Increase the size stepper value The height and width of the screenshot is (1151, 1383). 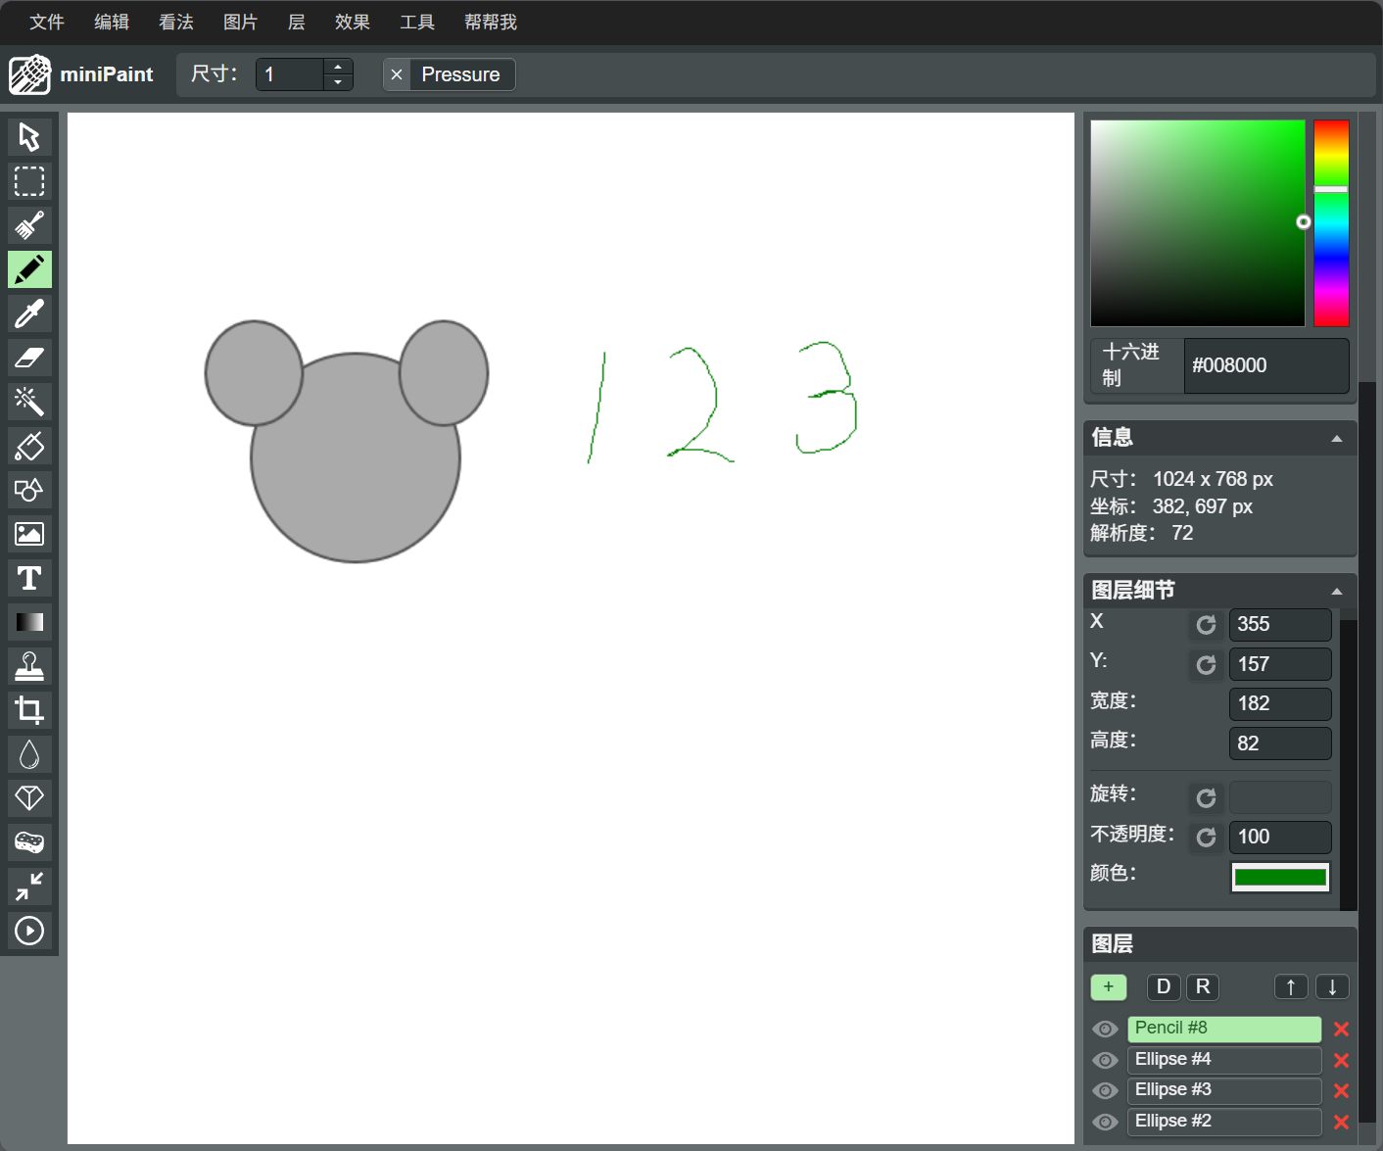pyautogui.click(x=338, y=67)
